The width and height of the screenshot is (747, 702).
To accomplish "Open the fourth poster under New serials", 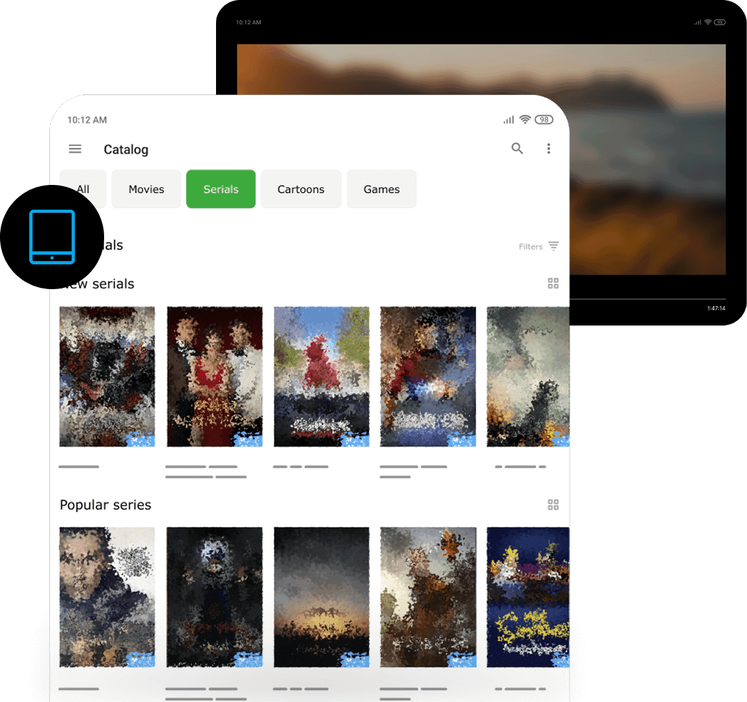I will (x=428, y=377).
